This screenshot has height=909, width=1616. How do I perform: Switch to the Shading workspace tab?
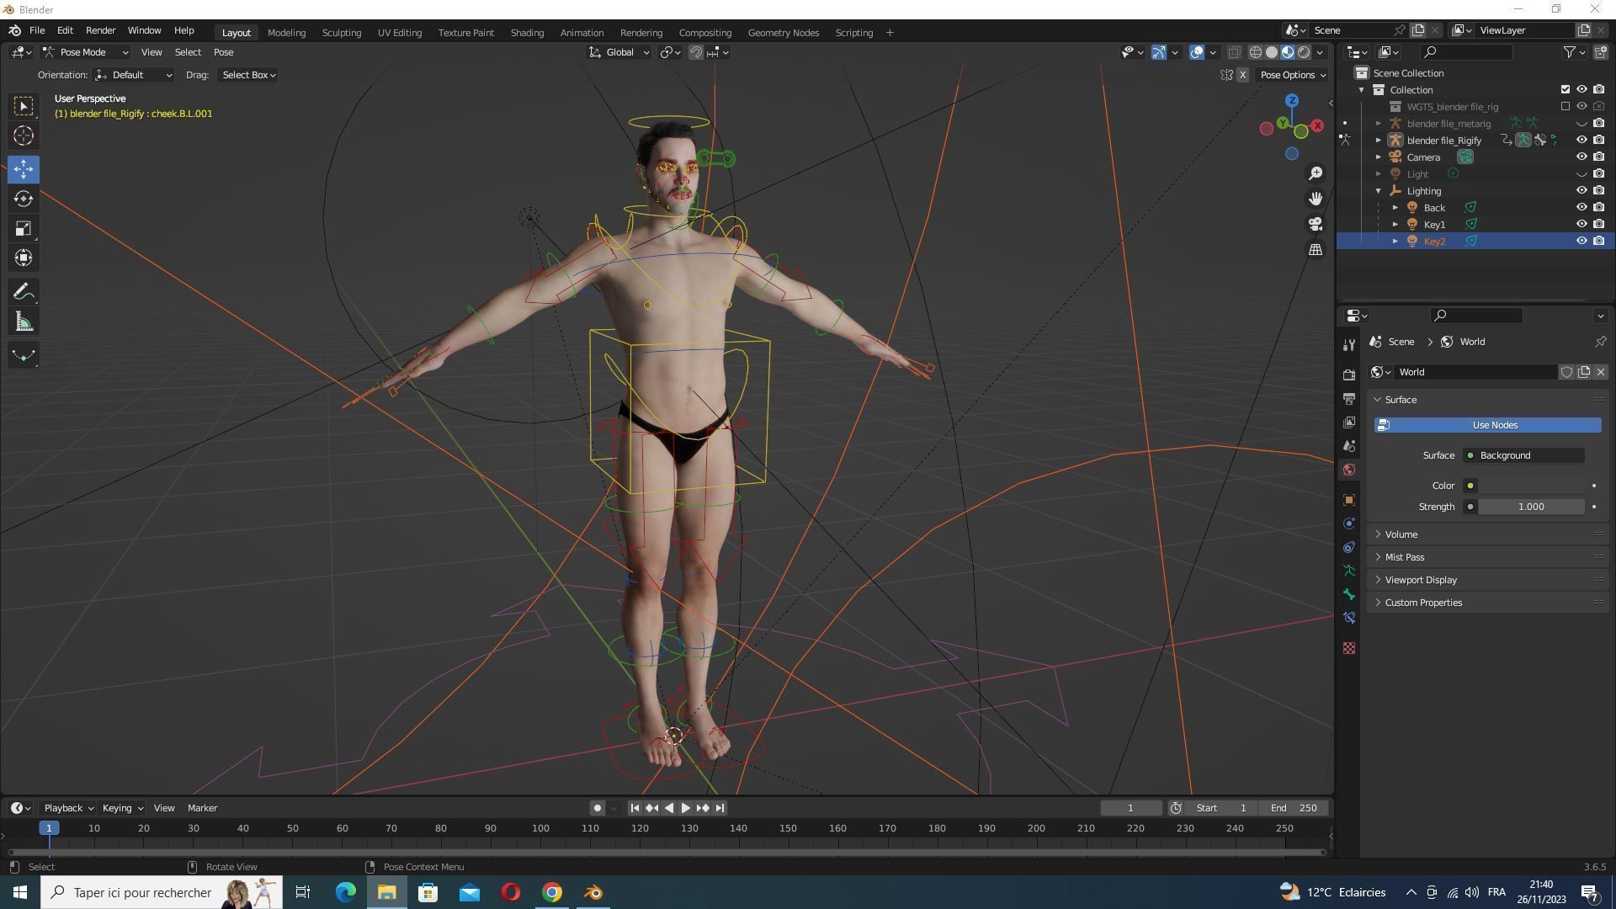527,33
